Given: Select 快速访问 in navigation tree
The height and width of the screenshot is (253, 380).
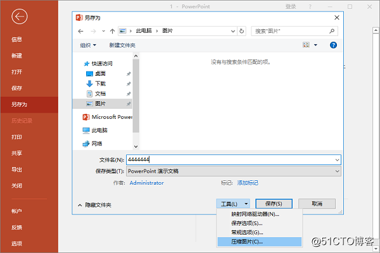Looking at the screenshot, I should (x=98, y=64).
